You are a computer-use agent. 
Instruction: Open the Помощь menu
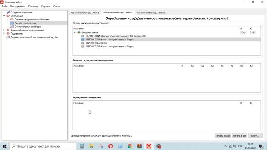click(33, 6)
